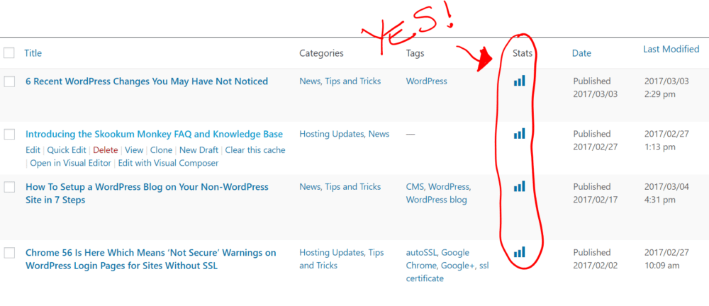
Task: Open 'How To Setup a WordPress Blog' post title
Action: [147, 193]
